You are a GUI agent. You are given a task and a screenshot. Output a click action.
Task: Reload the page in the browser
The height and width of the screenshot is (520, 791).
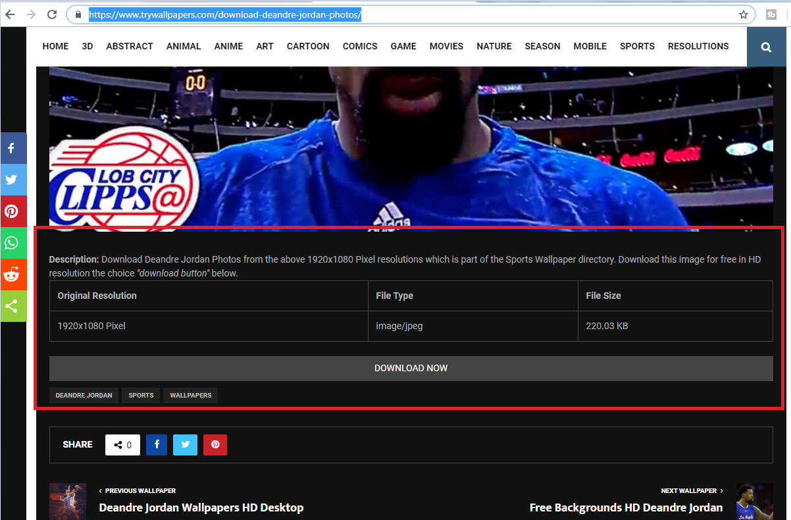[52, 14]
